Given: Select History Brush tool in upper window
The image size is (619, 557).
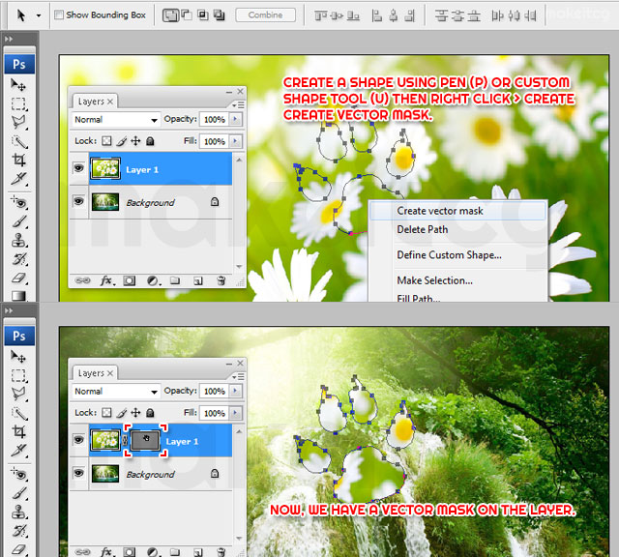Looking at the screenshot, I should pyautogui.click(x=18, y=259).
